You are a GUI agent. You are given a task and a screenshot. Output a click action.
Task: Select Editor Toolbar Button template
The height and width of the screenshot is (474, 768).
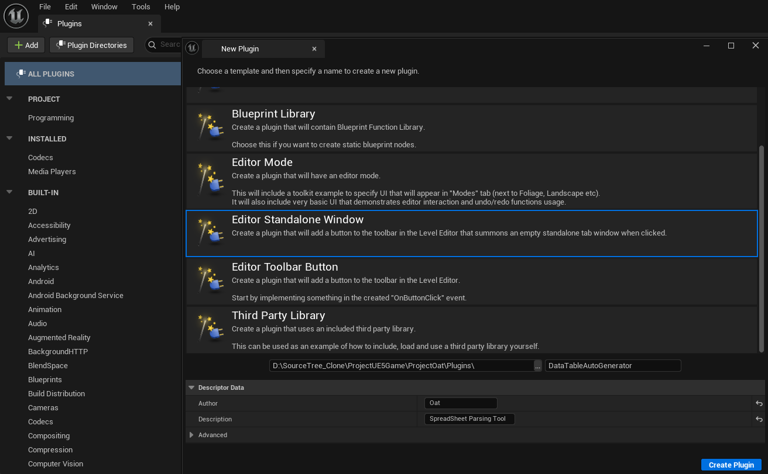pos(472,282)
